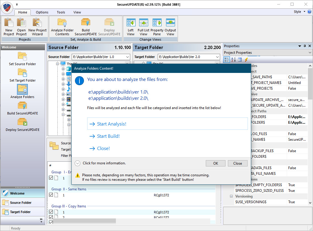Click the Deploy SecureUPDATE ribbon icon
The image size is (313, 231).
pyautogui.click(x=109, y=27)
